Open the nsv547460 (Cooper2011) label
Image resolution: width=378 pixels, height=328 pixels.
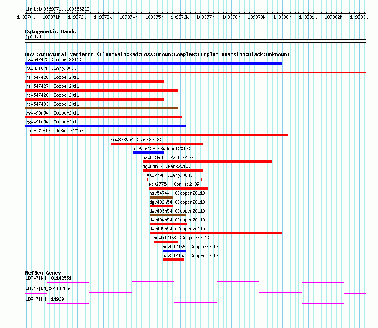pos(181,238)
